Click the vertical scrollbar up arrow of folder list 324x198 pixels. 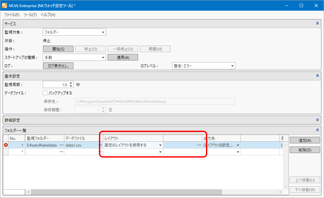(x=286, y=145)
